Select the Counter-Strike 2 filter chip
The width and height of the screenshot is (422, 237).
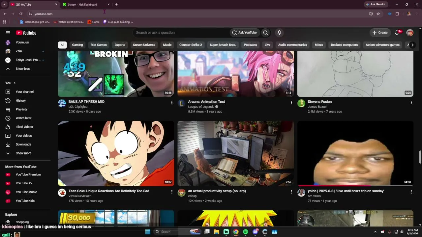[x=191, y=45]
